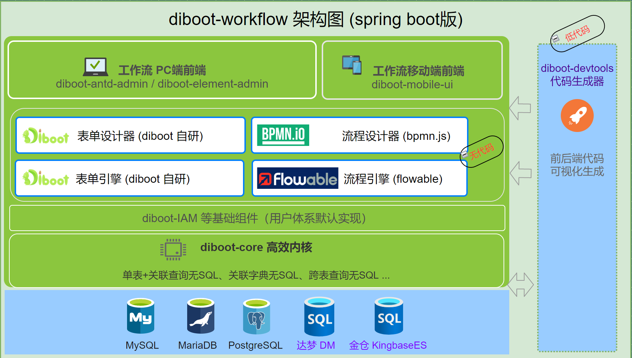This screenshot has width=632, height=358.
Task: Click the Flowable logo
Action: (298, 178)
